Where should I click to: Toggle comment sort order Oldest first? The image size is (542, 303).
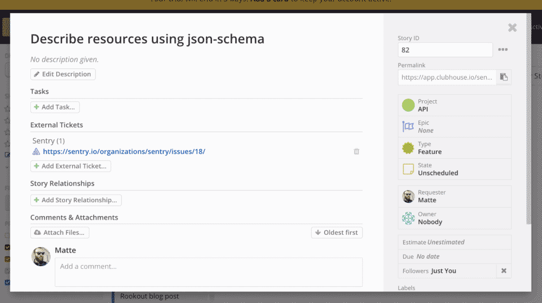pyautogui.click(x=337, y=233)
